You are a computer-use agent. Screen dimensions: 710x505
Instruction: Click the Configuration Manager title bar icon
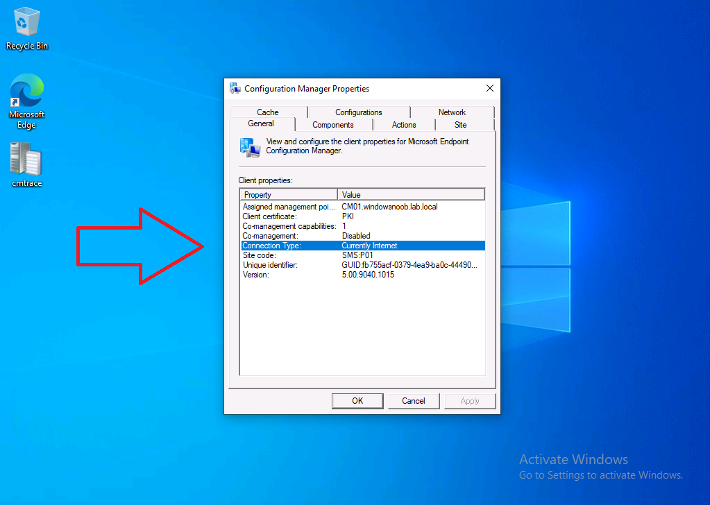pyautogui.click(x=235, y=88)
